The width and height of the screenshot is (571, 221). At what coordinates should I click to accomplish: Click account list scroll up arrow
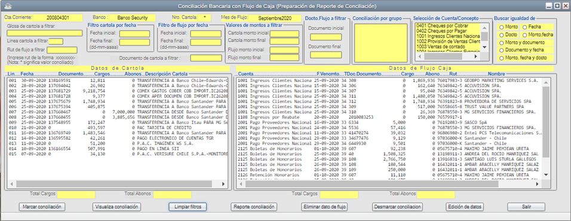pyautogui.click(x=485, y=27)
